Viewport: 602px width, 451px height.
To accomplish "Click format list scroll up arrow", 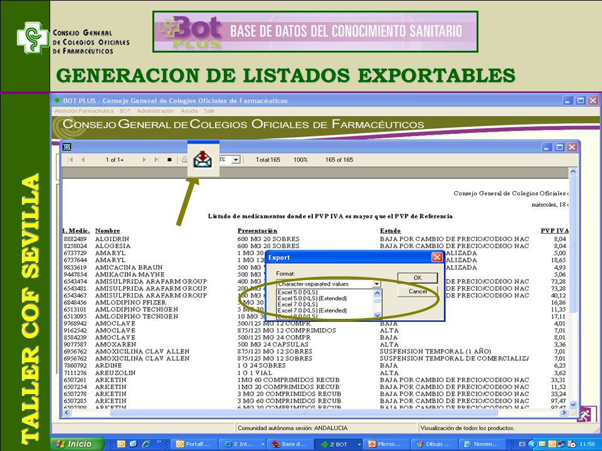I will (377, 293).
